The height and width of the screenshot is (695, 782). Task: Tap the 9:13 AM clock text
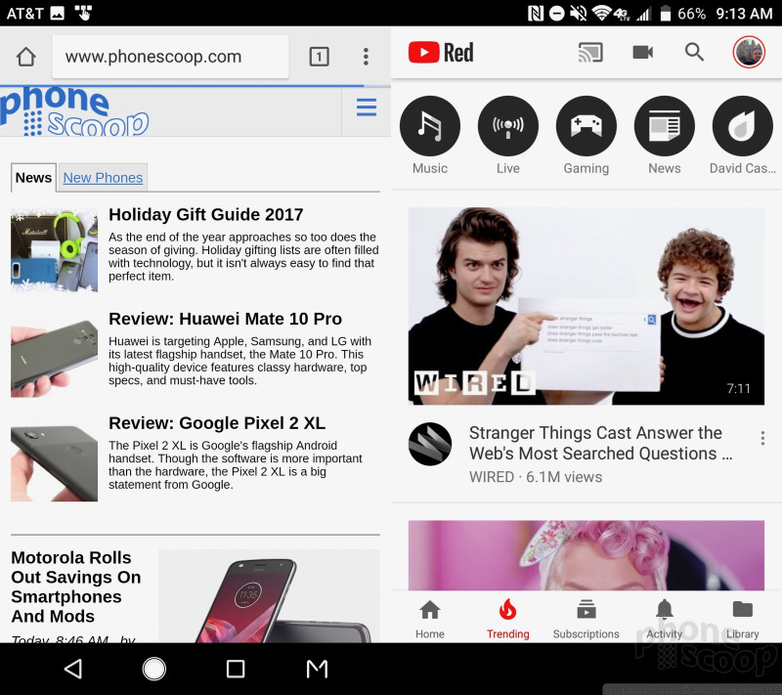tap(744, 14)
